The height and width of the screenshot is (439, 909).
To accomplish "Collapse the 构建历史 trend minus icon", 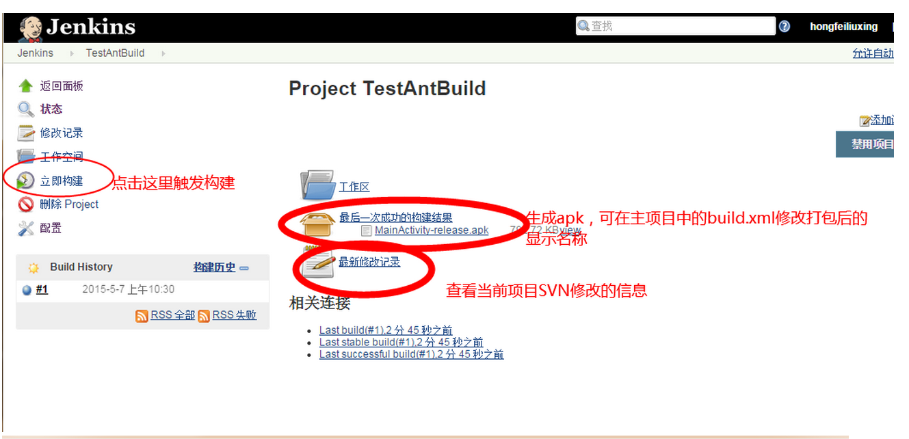I will coord(244,268).
